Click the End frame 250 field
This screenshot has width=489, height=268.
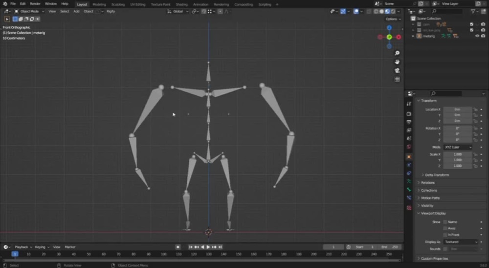[x=390, y=247]
